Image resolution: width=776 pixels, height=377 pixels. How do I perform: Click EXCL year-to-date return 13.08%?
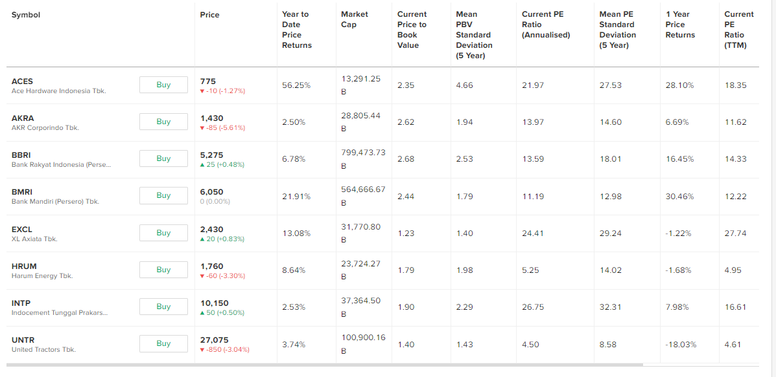[x=296, y=233]
